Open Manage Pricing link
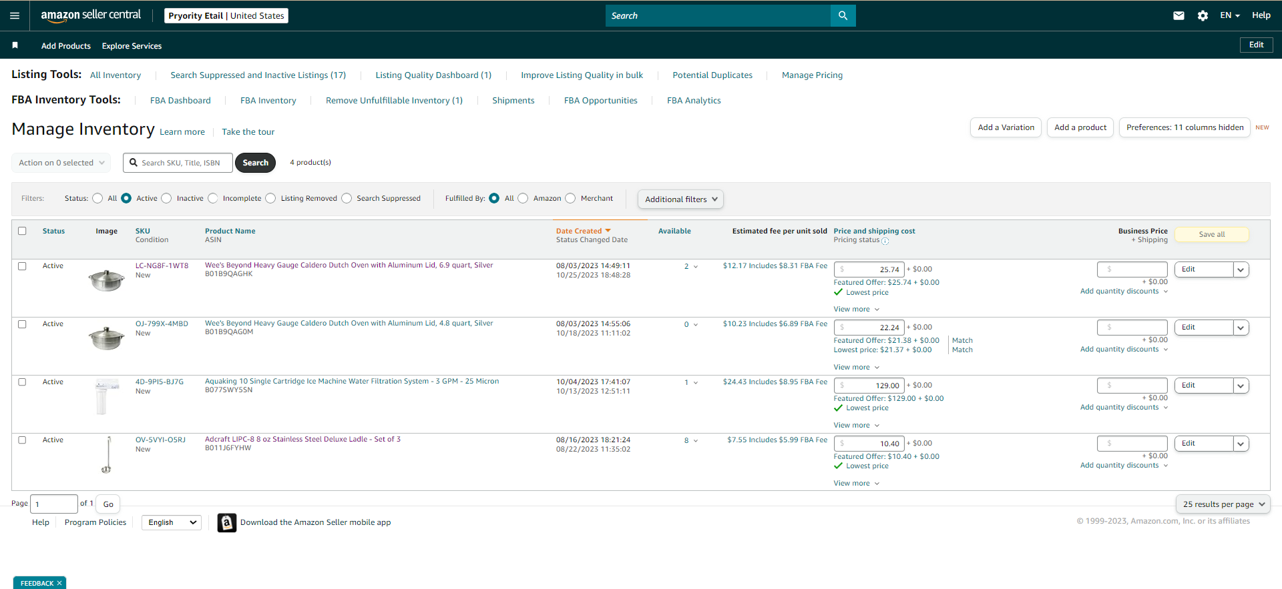 (x=812, y=75)
